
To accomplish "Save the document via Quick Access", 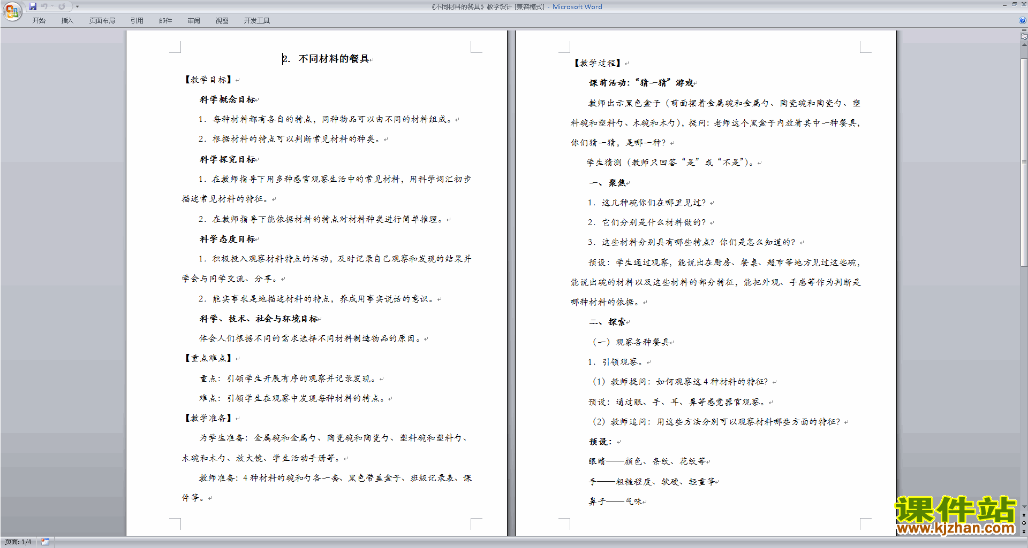I will coord(33,6).
